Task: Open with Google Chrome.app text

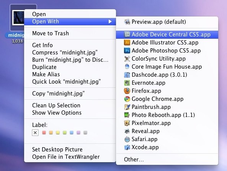Action: coord(157,99)
